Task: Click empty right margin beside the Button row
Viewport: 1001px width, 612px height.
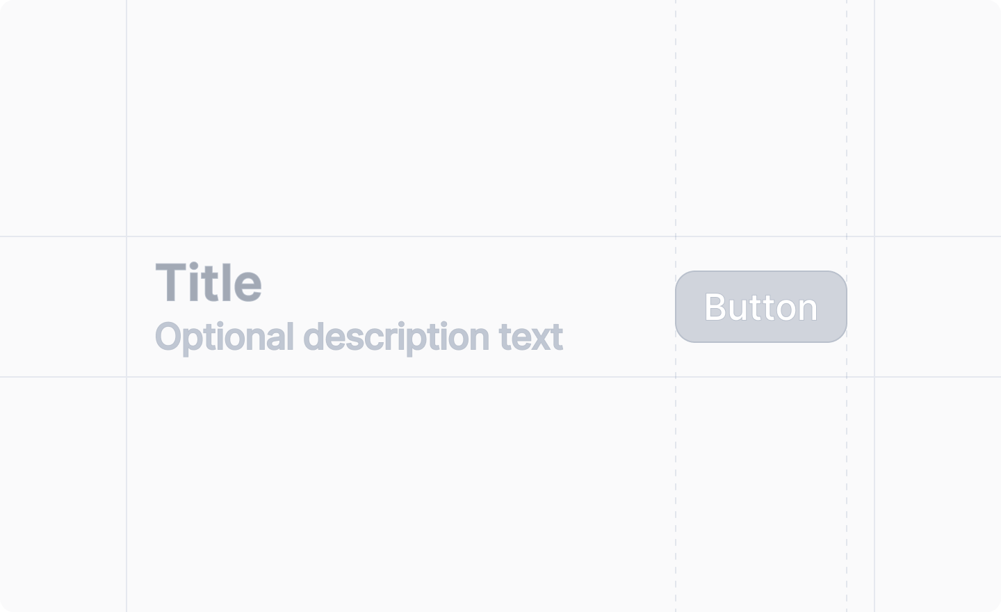Action: 938,307
